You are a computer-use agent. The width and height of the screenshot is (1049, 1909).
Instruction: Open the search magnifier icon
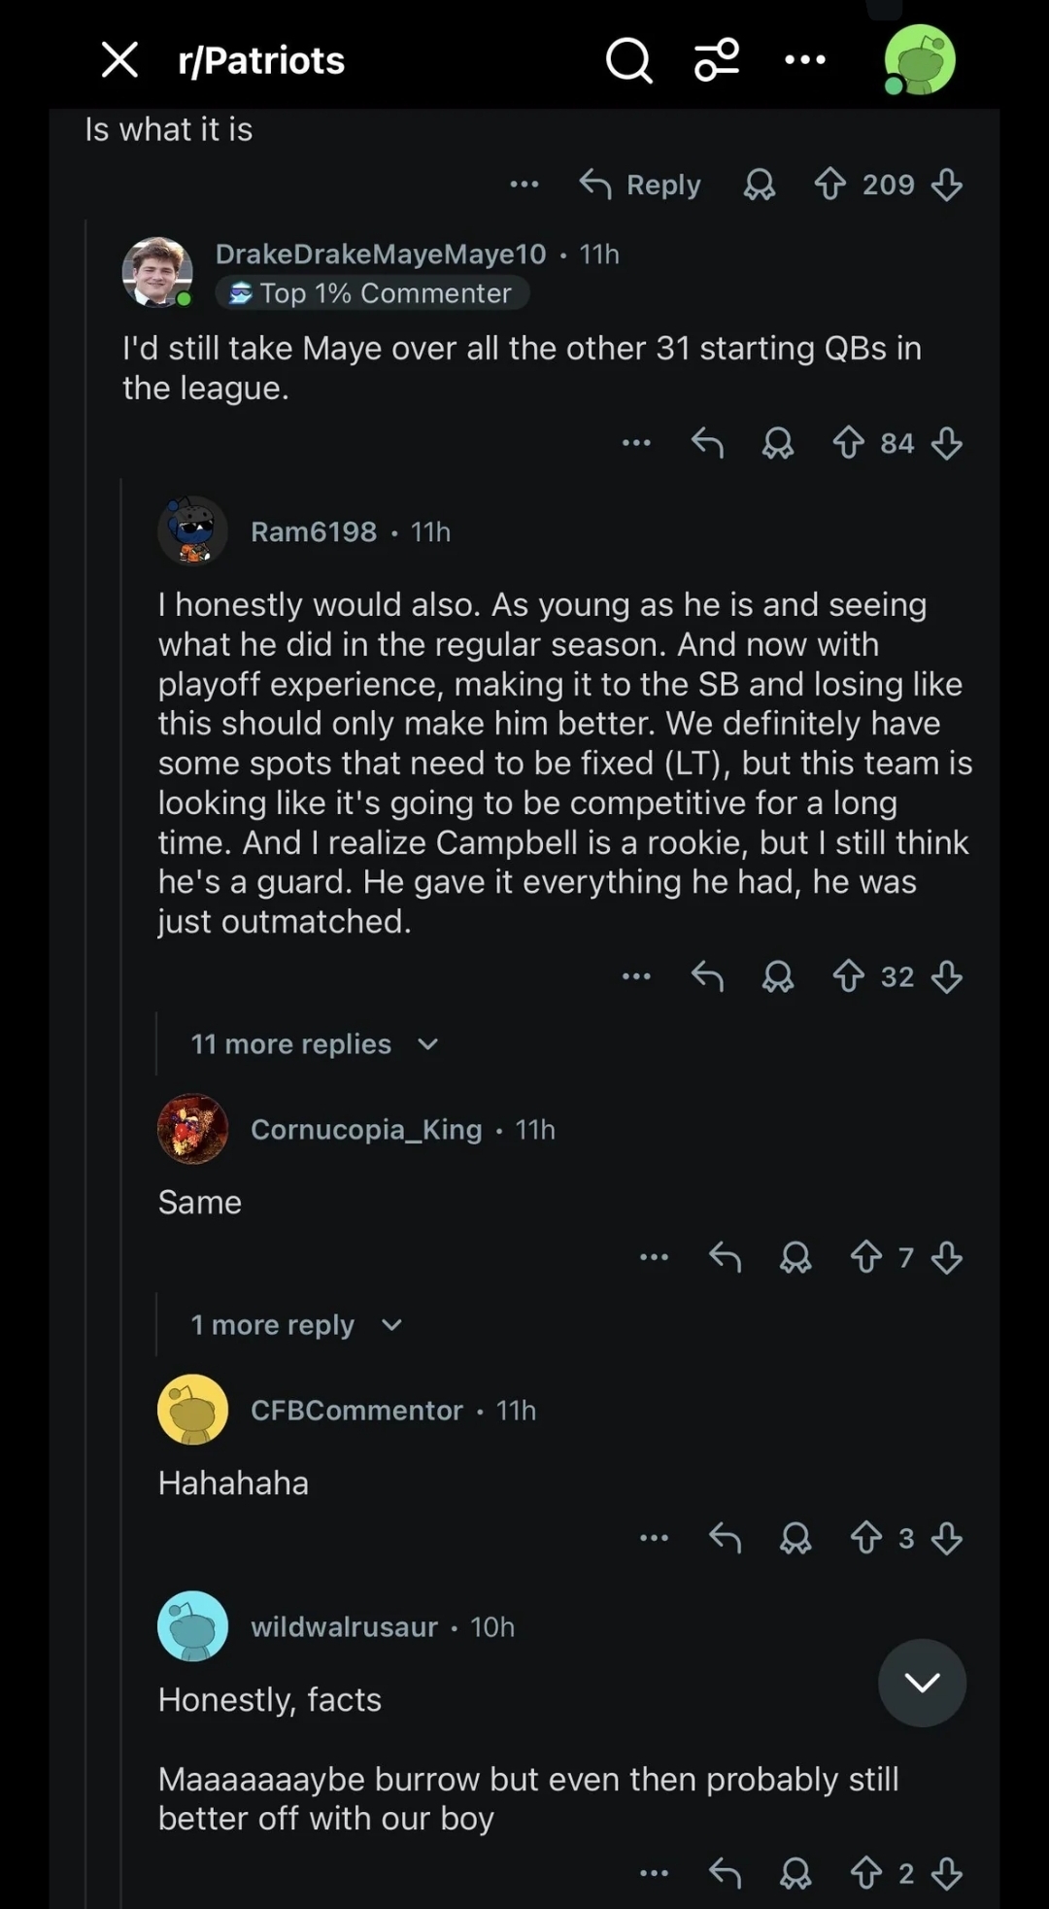629,61
